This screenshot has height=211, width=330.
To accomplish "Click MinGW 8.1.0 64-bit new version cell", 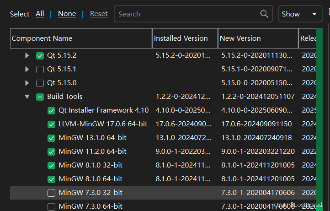I will click(x=258, y=179).
